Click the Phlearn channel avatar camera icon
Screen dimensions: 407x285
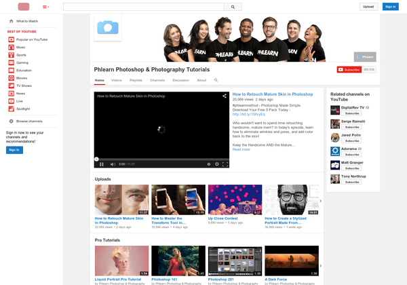108,28
